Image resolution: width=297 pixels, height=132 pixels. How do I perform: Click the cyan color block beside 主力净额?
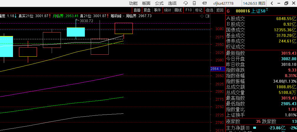[254, 128]
